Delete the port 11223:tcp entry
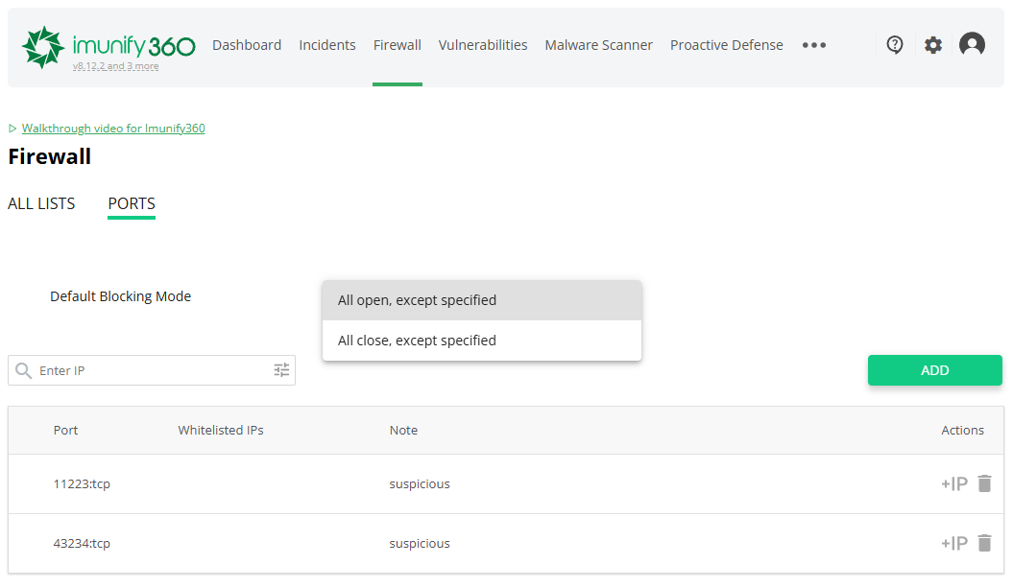This screenshot has height=588, width=1013. pyautogui.click(x=984, y=484)
